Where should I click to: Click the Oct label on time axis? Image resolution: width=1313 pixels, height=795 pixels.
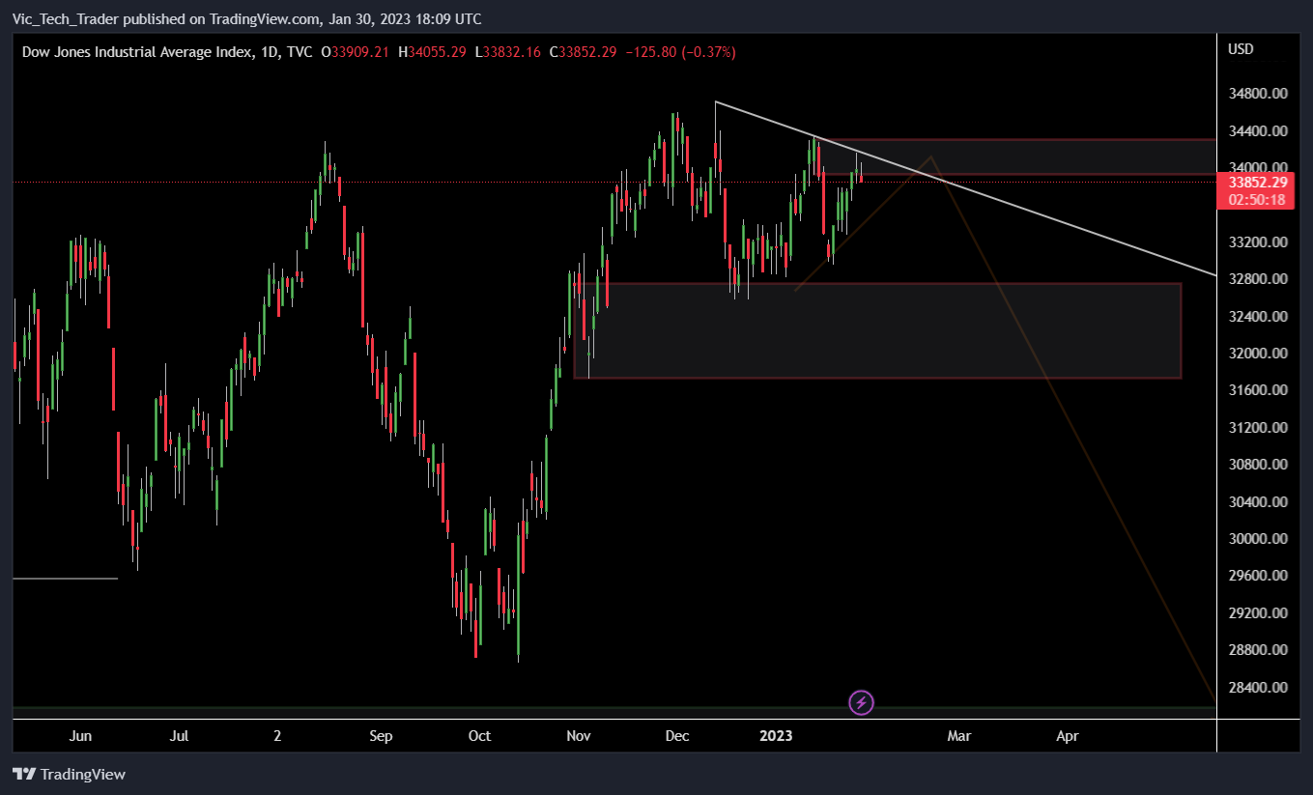(x=479, y=736)
